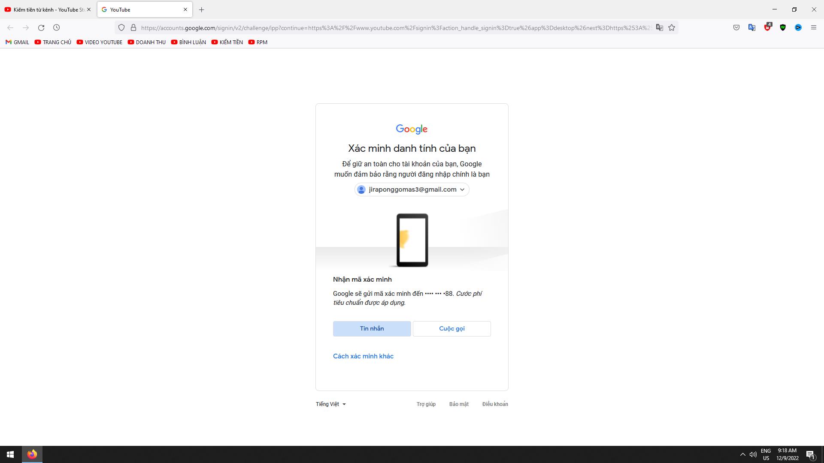Open the Windows Start menu
The width and height of the screenshot is (824, 463).
click(10, 454)
